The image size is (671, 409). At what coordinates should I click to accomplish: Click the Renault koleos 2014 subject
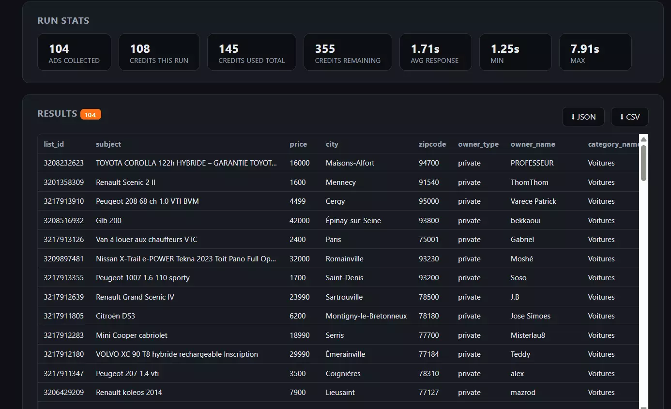point(129,393)
